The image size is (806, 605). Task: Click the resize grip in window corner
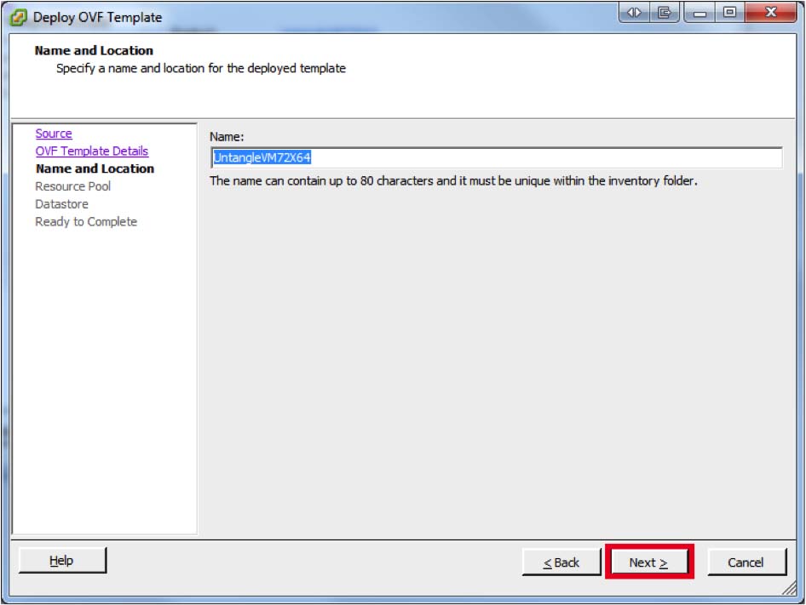point(790,588)
